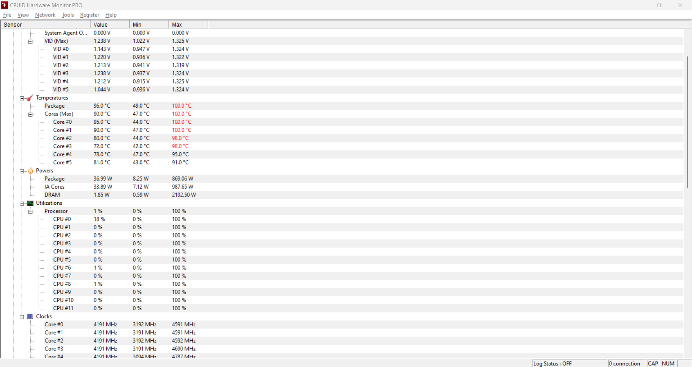Click the 0 connection status entry
This screenshot has width=692, height=367.
pos(627,363)
